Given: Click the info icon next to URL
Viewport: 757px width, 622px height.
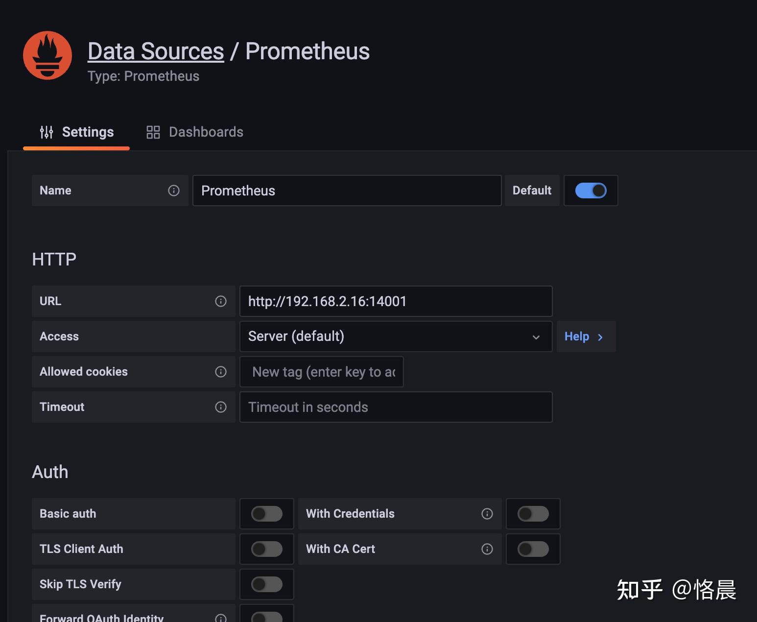Looking at the screenshot, I should 220,301.
